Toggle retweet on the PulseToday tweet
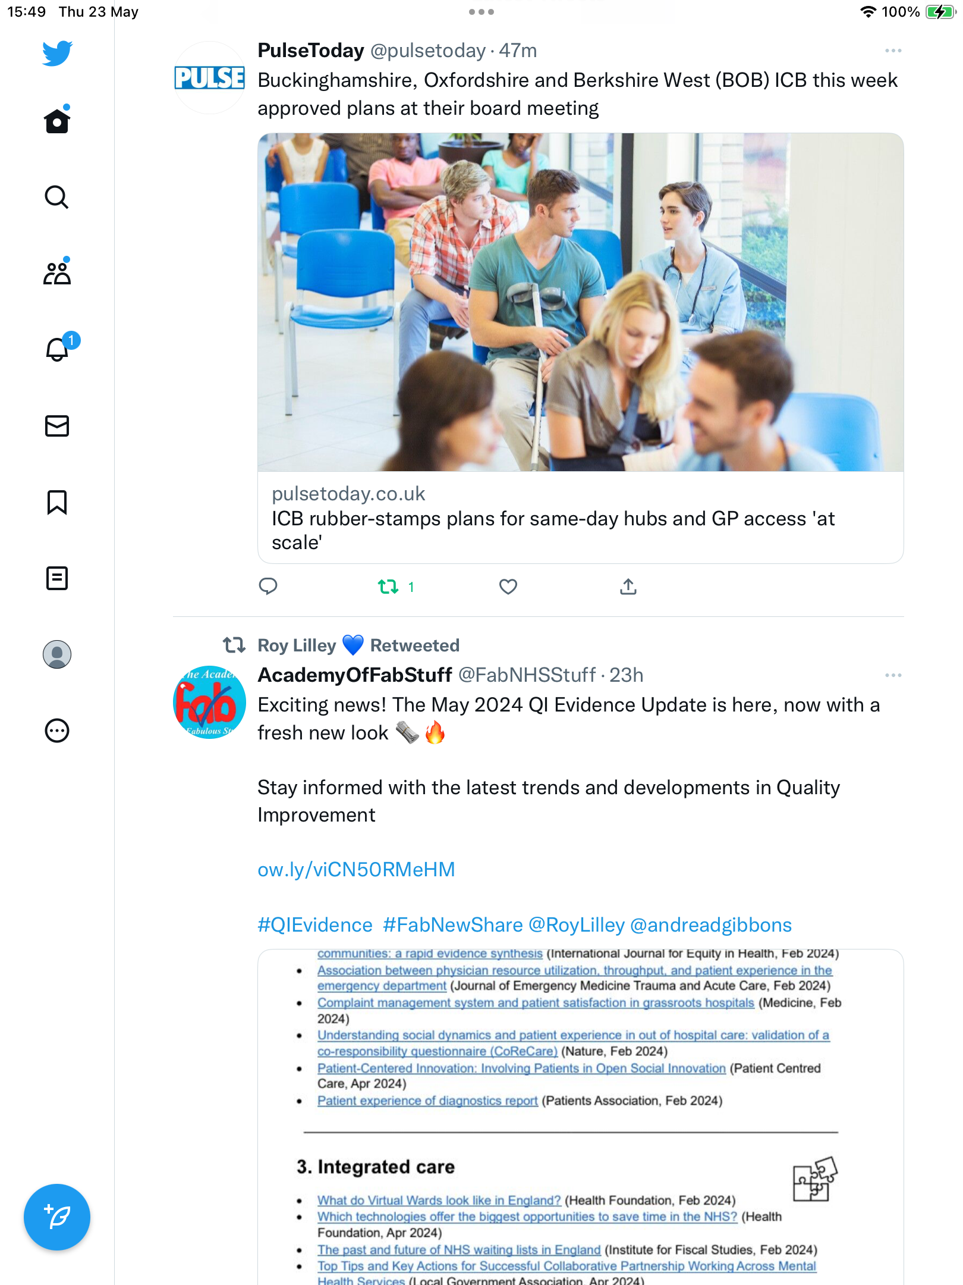Image resolution: width=963 pixels, height=1285 pixels. (x=396, y=587)
